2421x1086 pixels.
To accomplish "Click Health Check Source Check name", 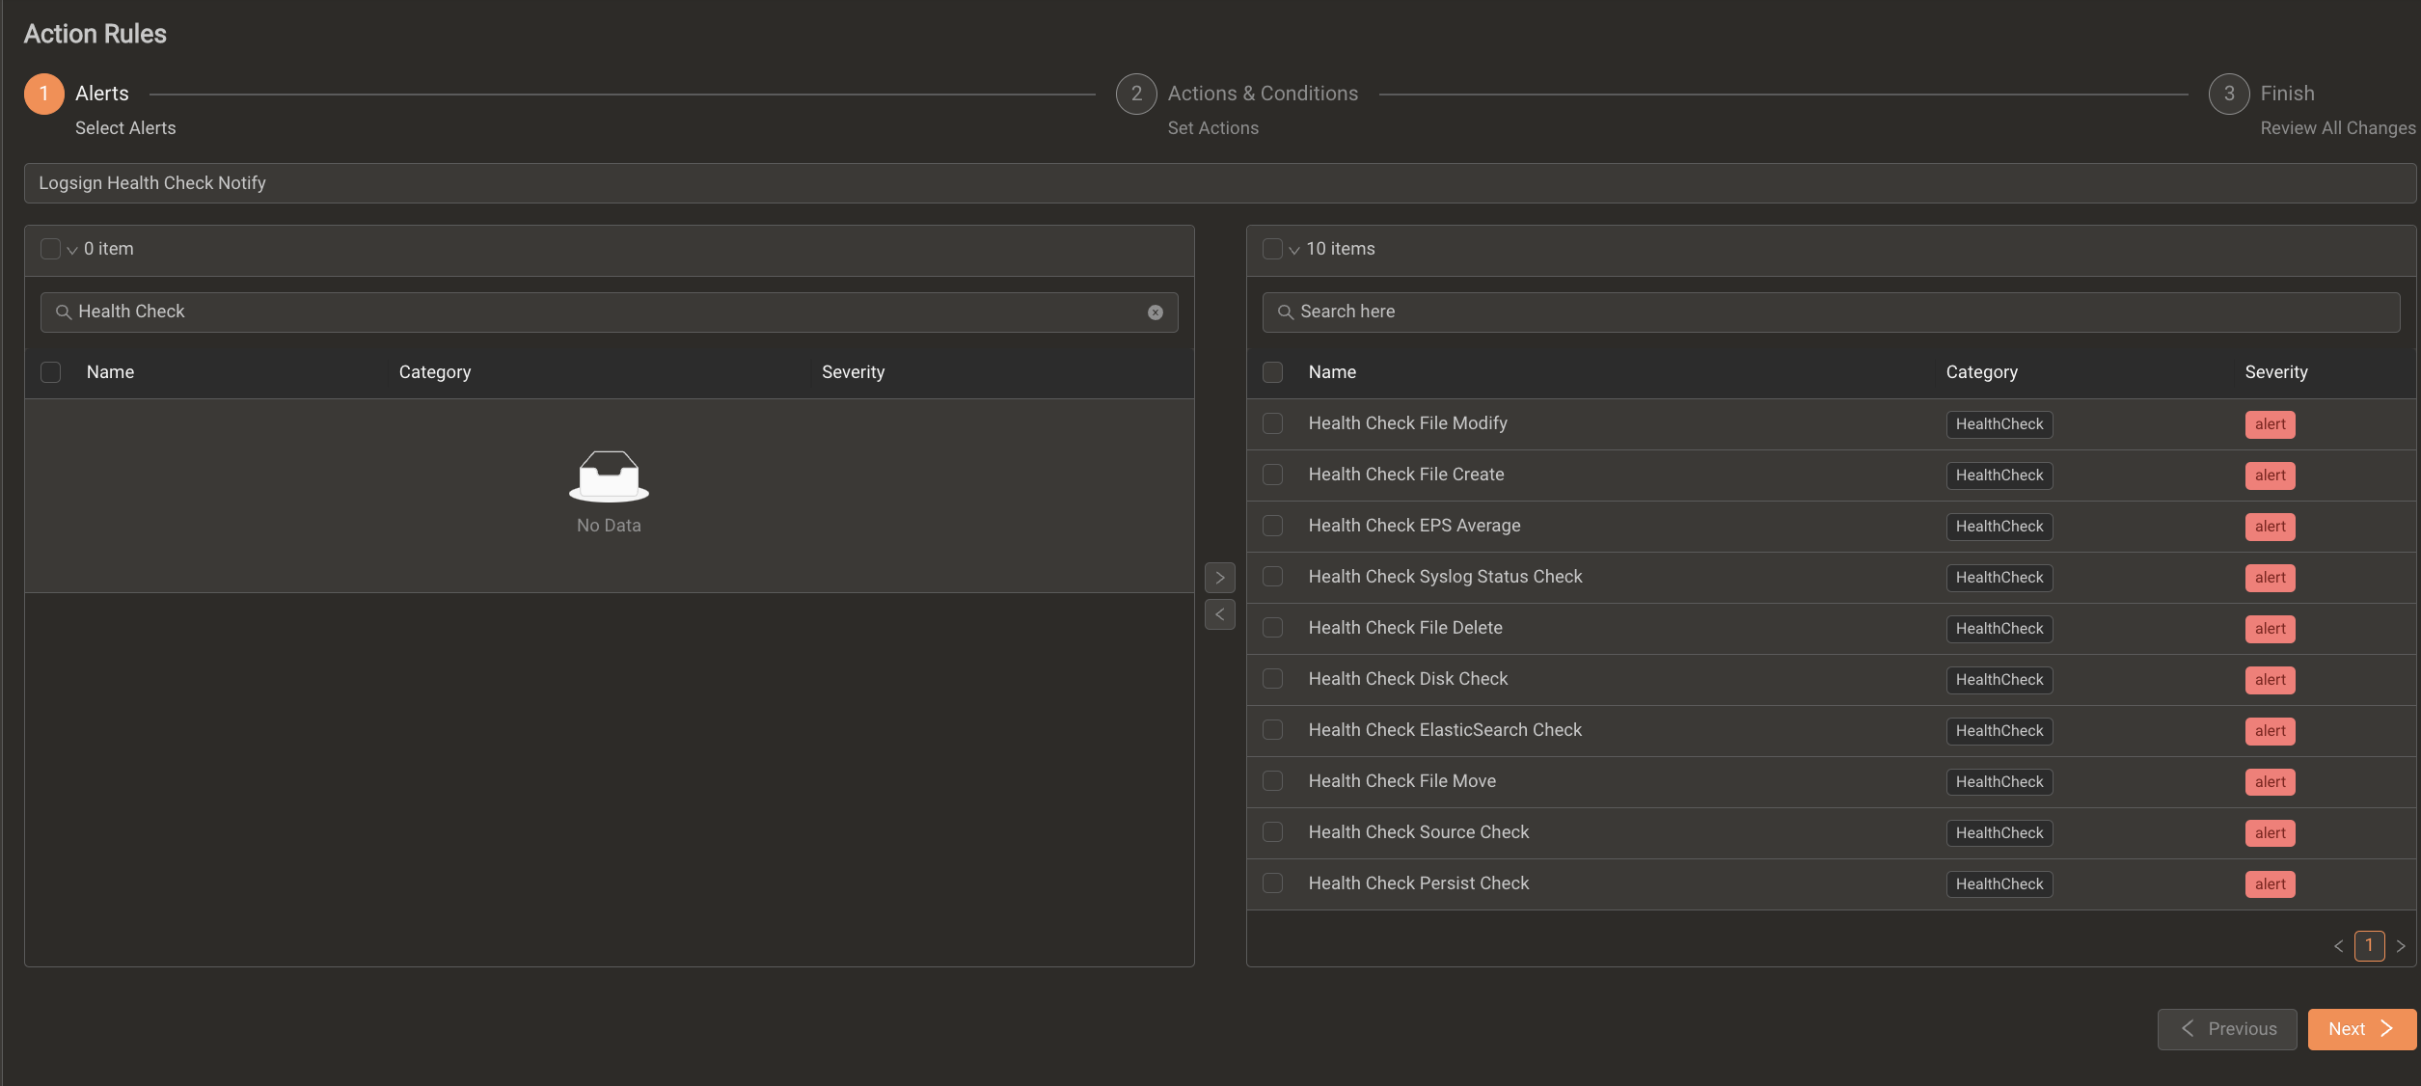I will [1419, 832].
